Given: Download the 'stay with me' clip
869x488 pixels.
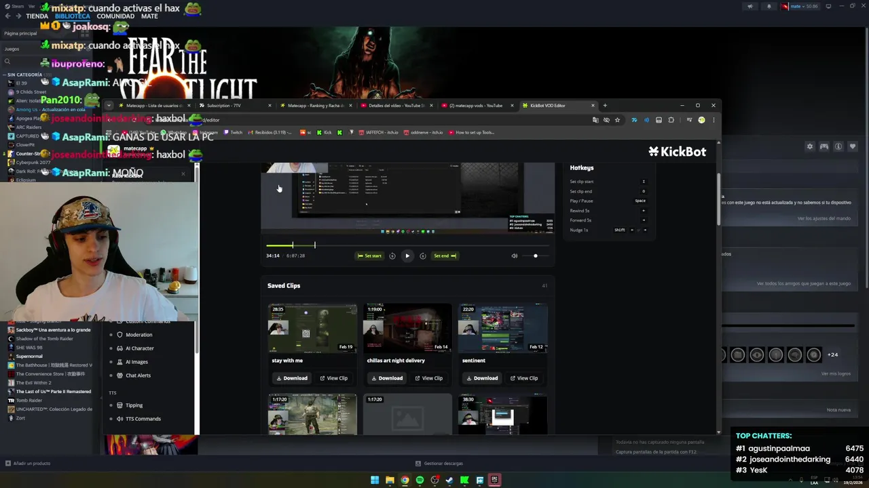Looking at the screenshot, I should 292,378.
